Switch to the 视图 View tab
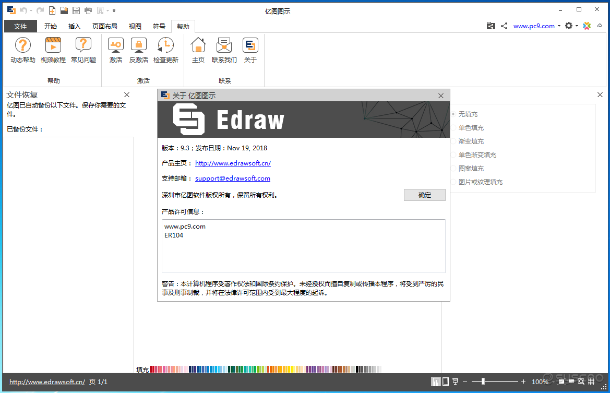 (135, 26)
